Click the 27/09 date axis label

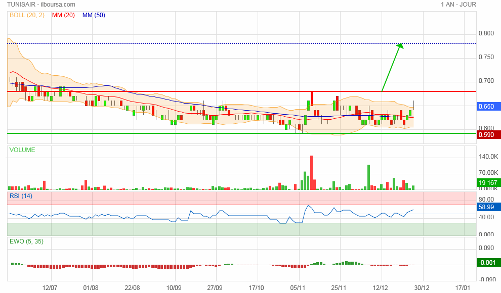(215, 287)
